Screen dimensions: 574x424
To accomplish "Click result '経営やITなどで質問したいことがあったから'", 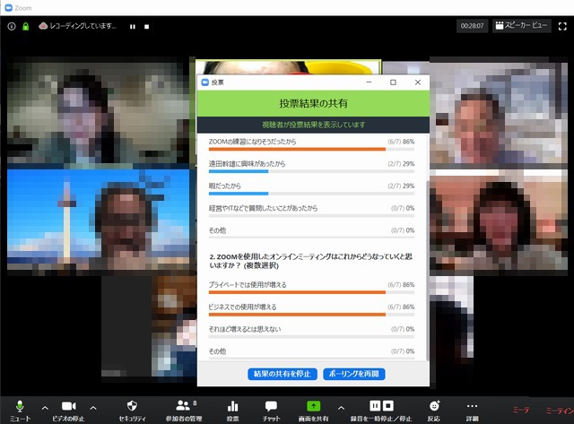I will click(x=311, y=211).
